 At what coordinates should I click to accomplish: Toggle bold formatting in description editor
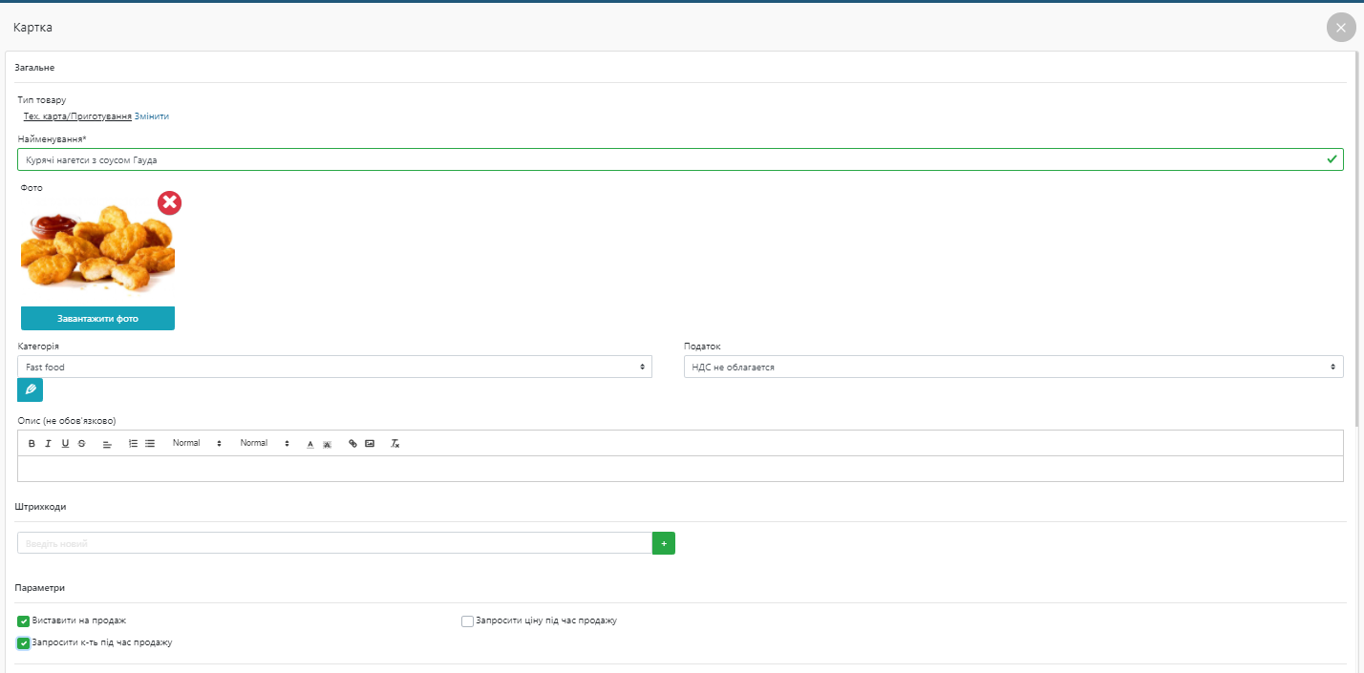click(x=32, y=444)
